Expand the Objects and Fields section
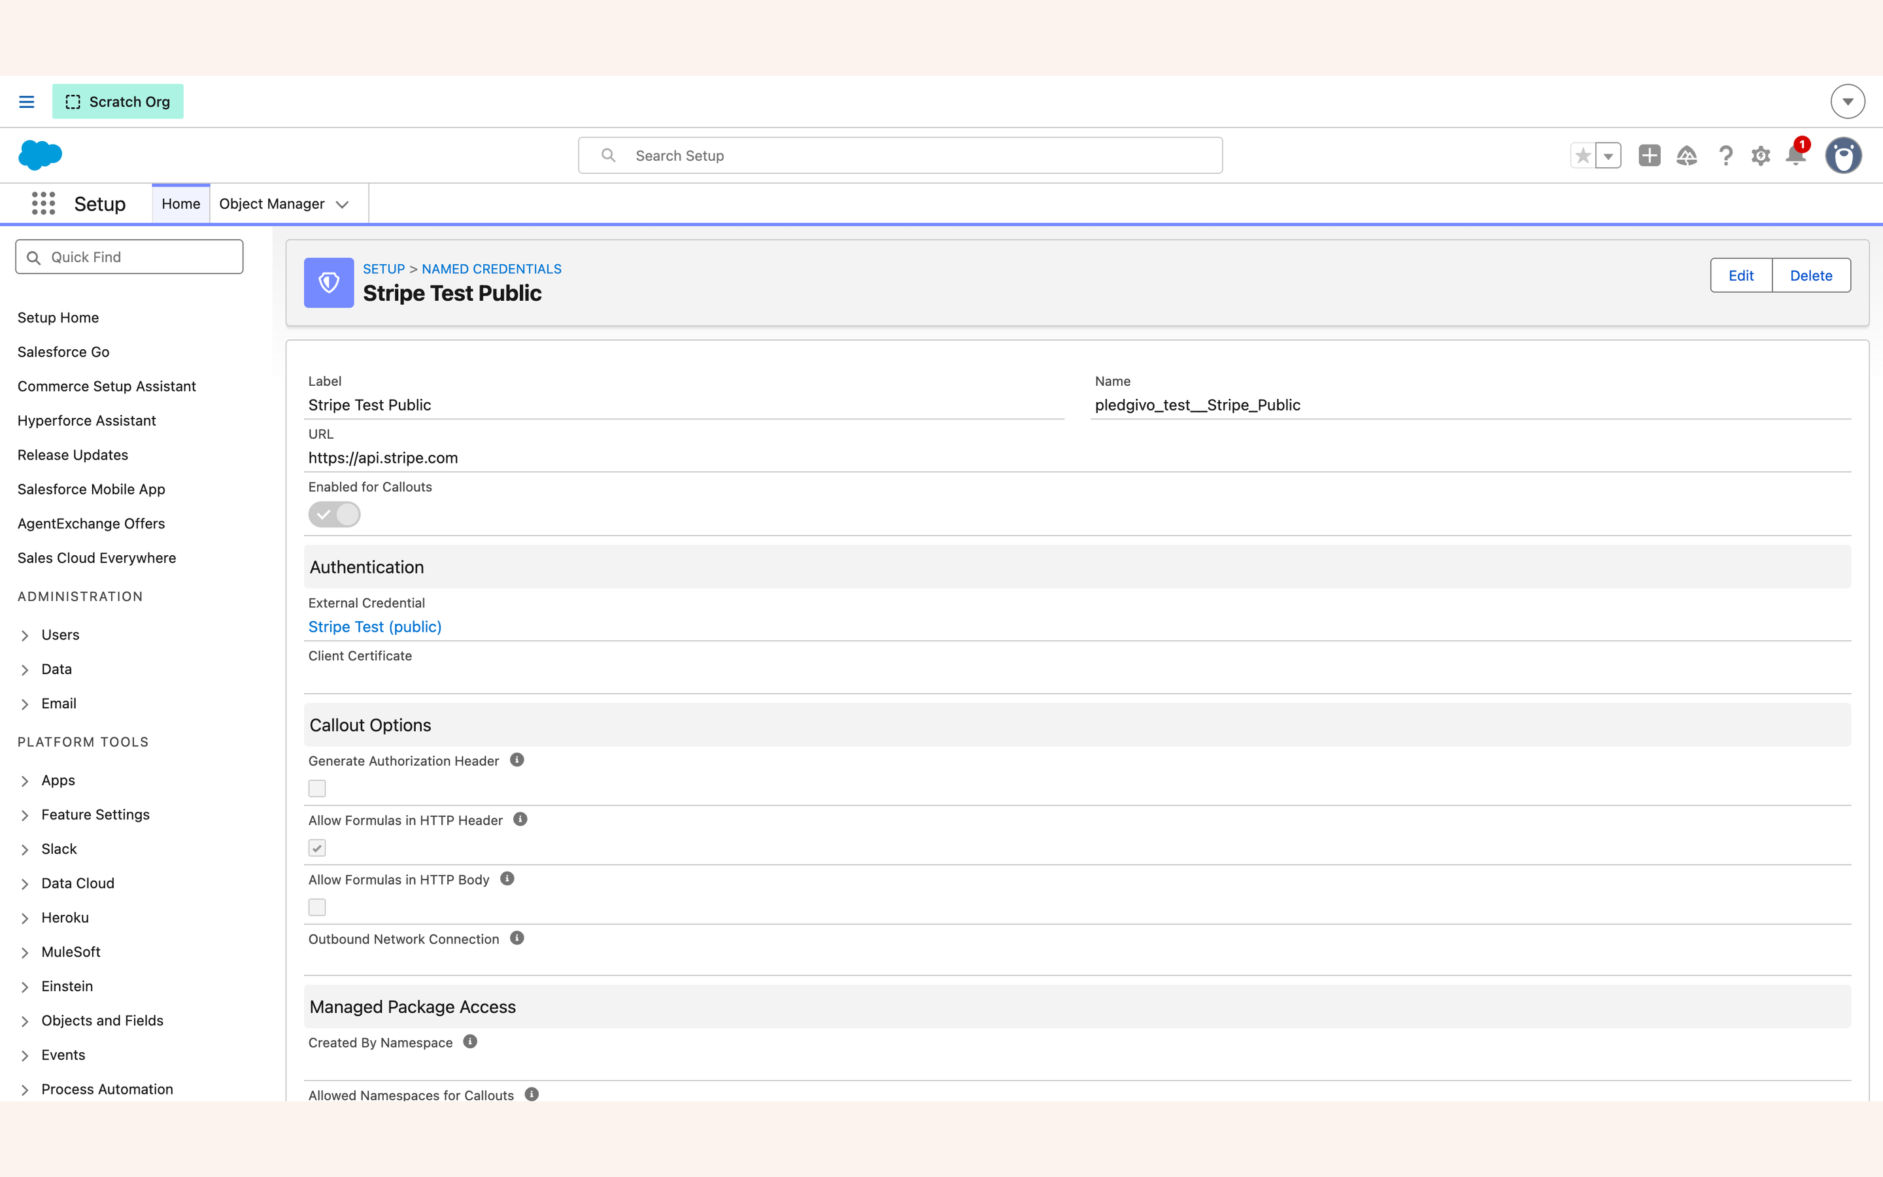The image size is (1883, 1177). (x=25, y=1021)
